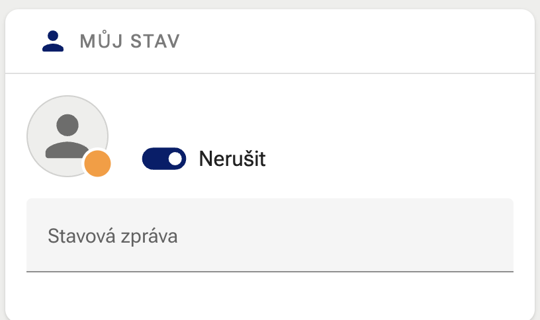Viewport: 540px width, 320px height.
Task: Click the Nerušit label text
Action: pos(232,159)
